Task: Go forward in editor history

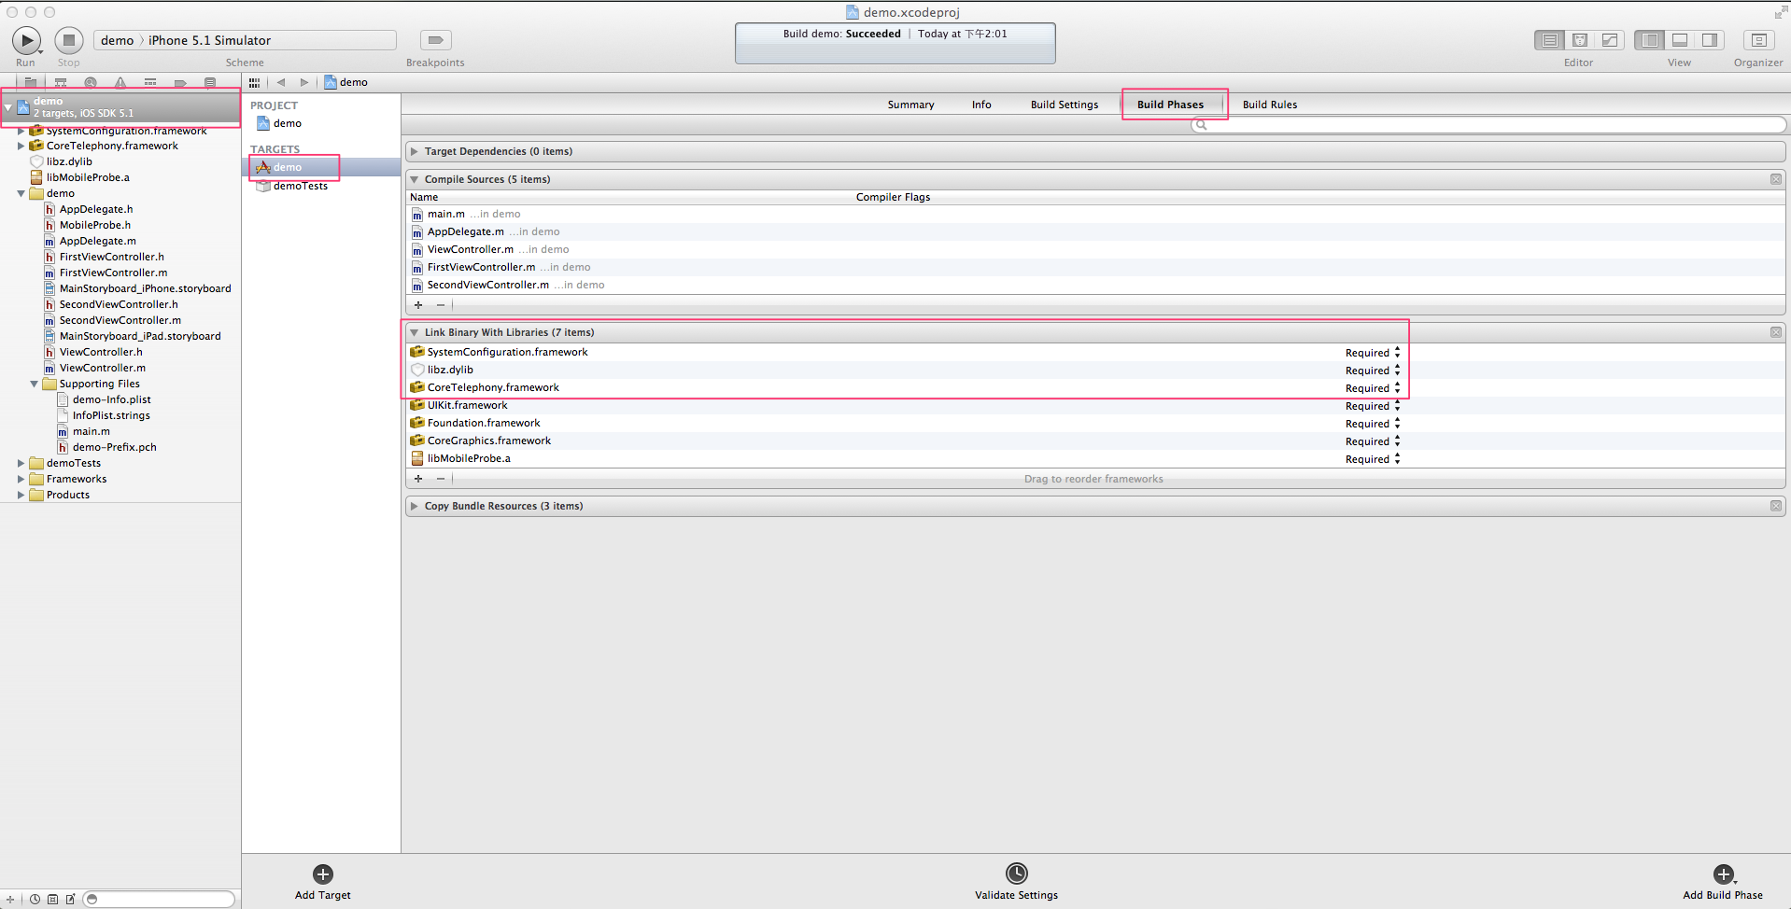Action: tap(304, 82)
